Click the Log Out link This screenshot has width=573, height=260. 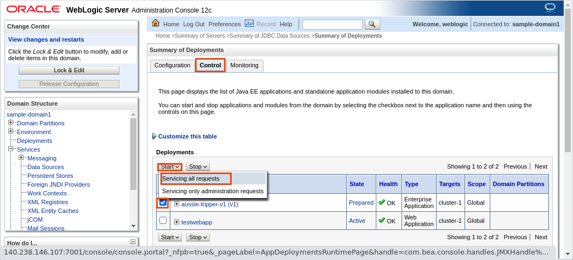tap(194, 24)
